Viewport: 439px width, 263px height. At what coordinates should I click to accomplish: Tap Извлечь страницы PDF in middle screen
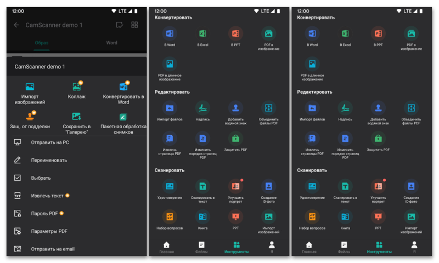(x=170, y=144)
